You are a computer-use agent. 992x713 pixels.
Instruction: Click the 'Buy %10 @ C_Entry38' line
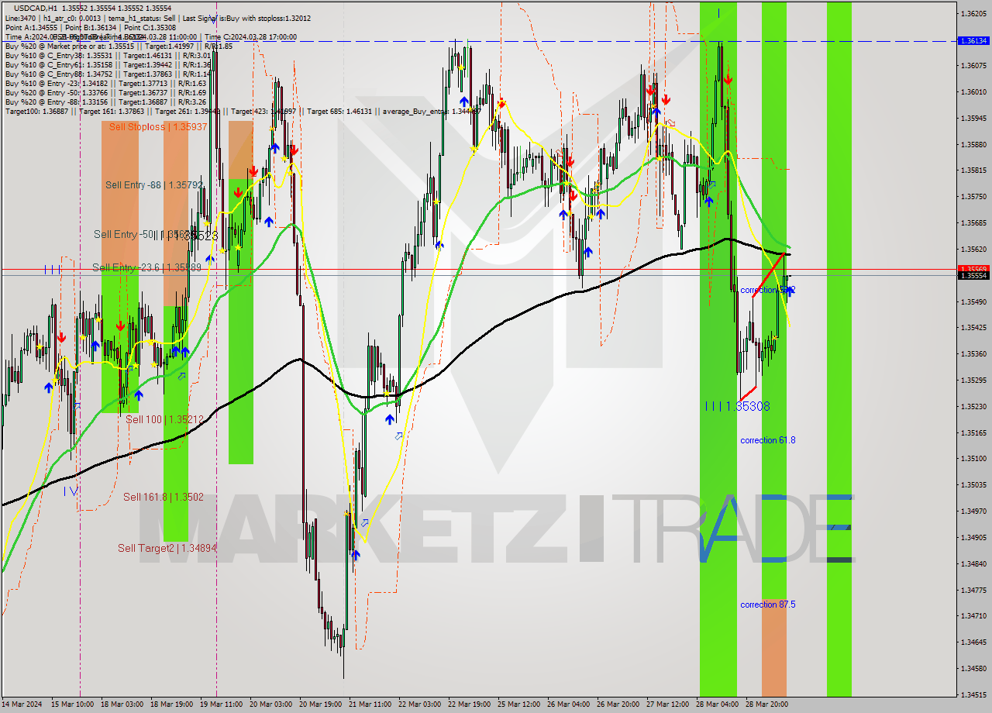click(x=108, y=55)
